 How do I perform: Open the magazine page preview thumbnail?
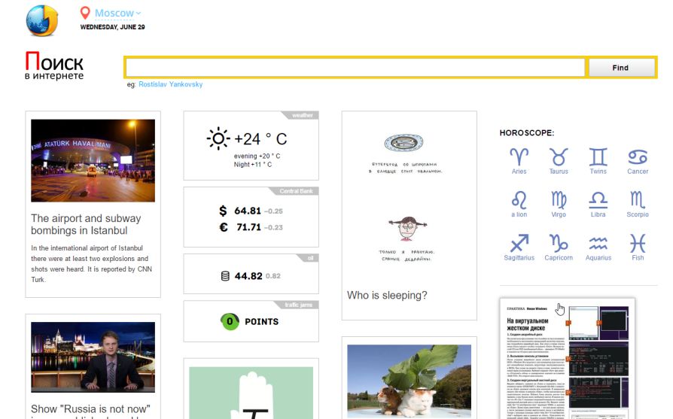(x=567, y=359)
